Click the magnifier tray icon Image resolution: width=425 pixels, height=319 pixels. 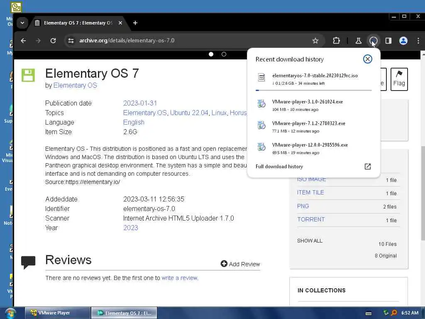394,313
